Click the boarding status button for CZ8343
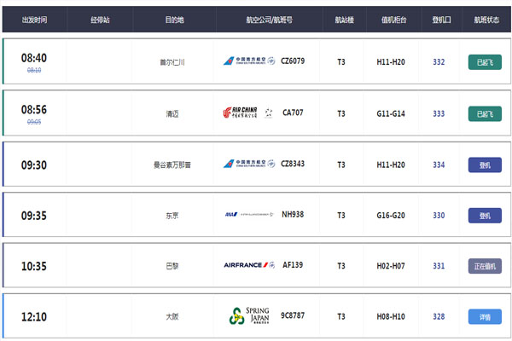The width and height of the screenshot is (512, 341). [485, 165]
